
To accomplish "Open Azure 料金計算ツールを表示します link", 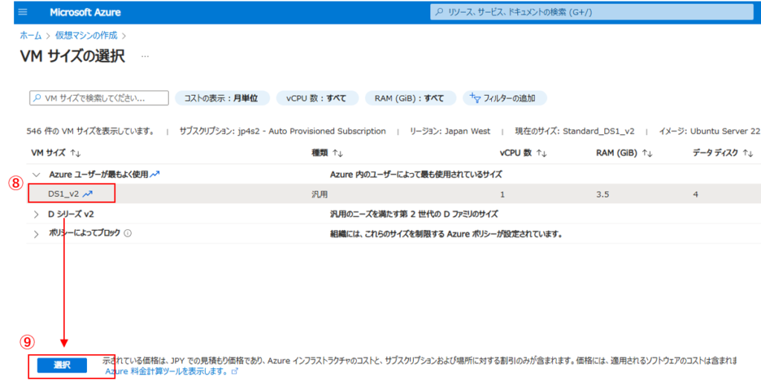I will [x=166, y=371].
